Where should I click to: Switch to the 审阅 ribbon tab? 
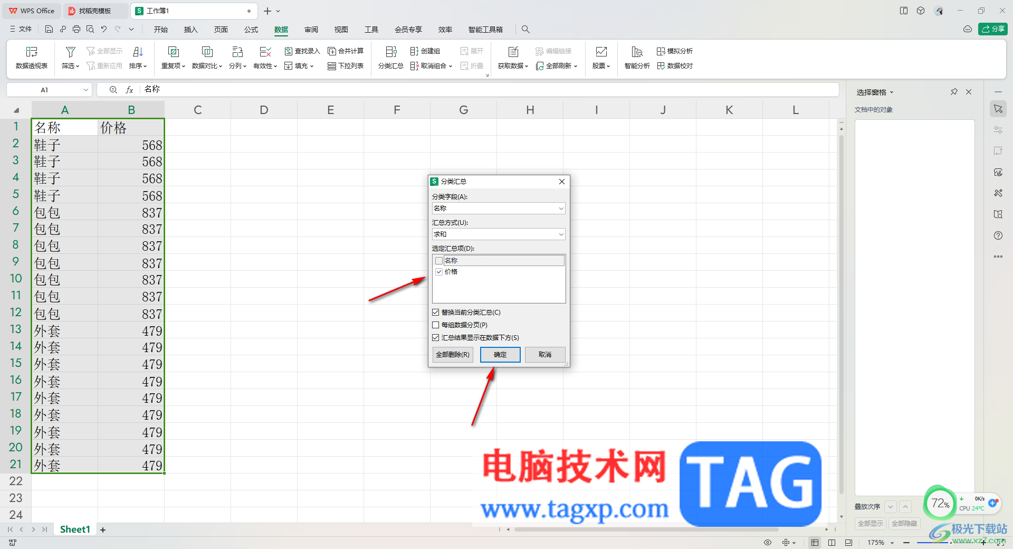[x=311, y=30]
